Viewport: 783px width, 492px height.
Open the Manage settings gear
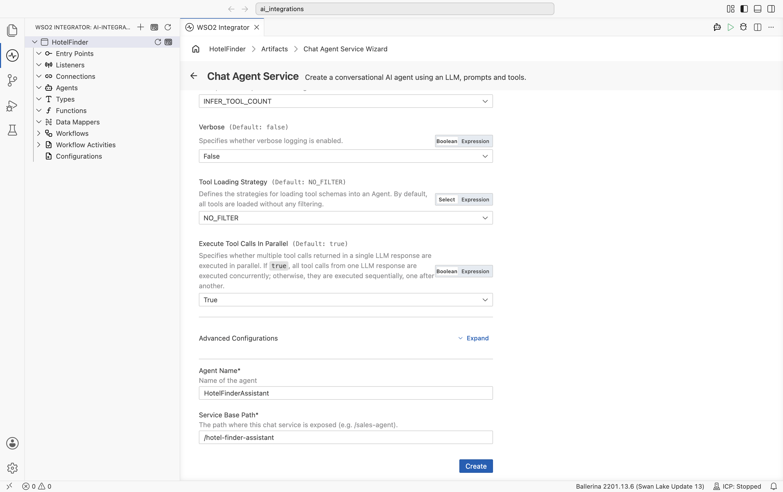click(12, 468)
